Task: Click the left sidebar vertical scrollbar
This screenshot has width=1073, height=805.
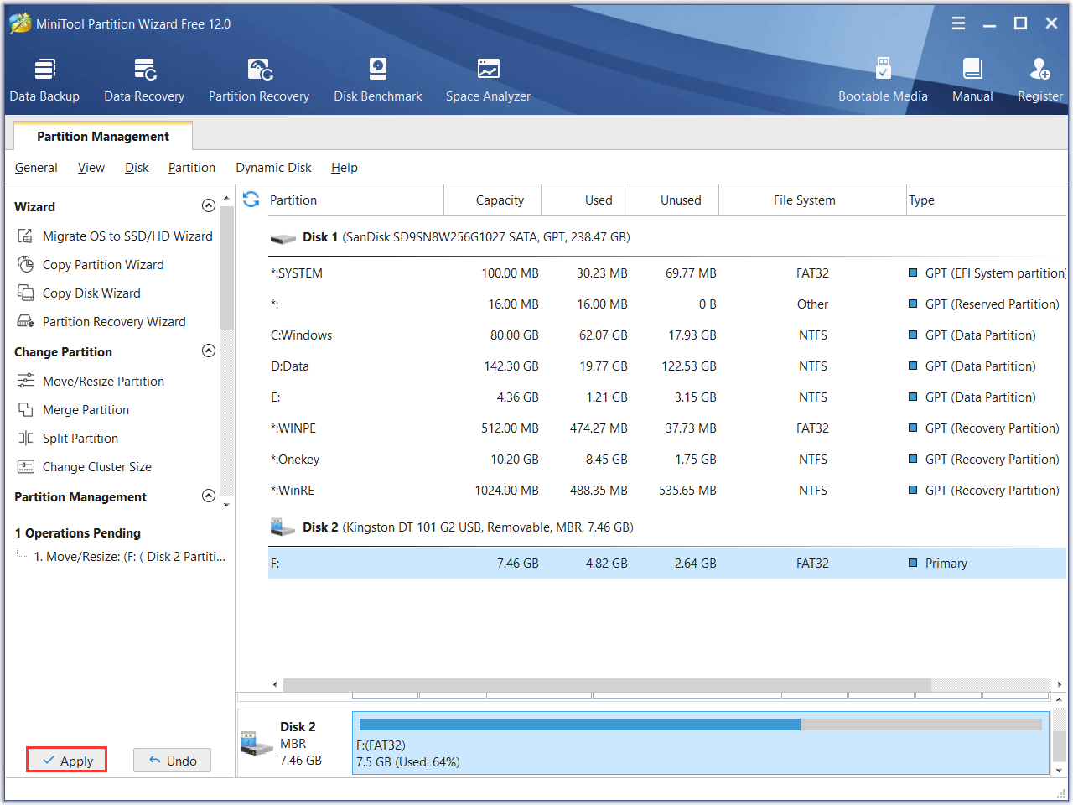Action: 226,268
